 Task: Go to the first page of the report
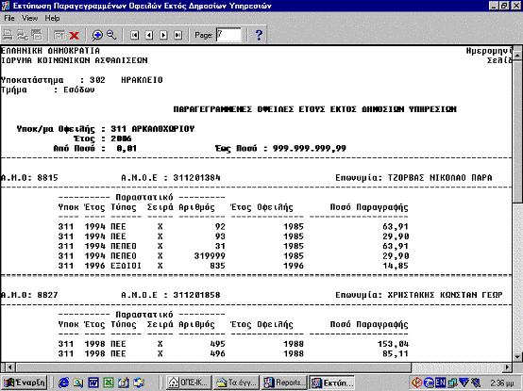pyautogui.click(x=134, y=35)
